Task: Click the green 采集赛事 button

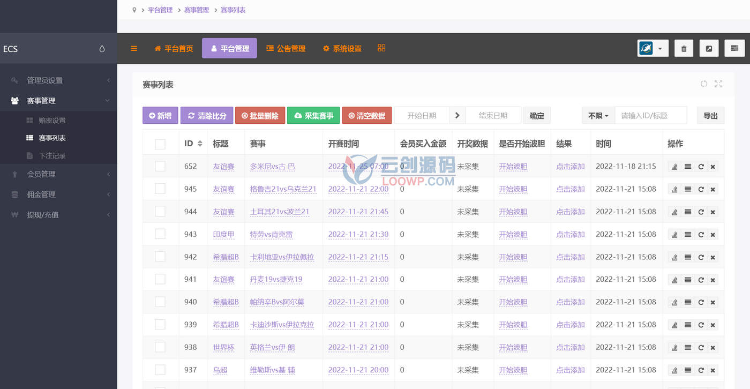Action: 313,115
